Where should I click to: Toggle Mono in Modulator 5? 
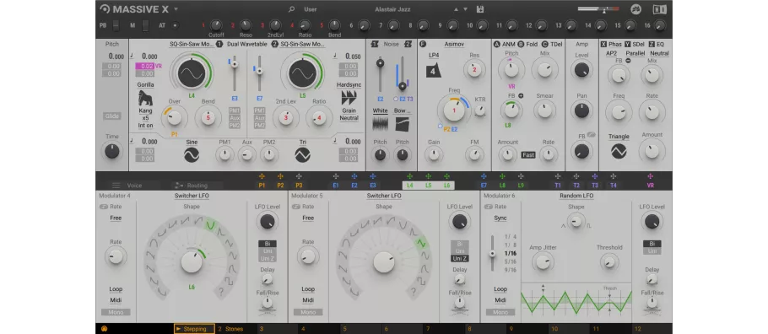[x=308, y=312]
